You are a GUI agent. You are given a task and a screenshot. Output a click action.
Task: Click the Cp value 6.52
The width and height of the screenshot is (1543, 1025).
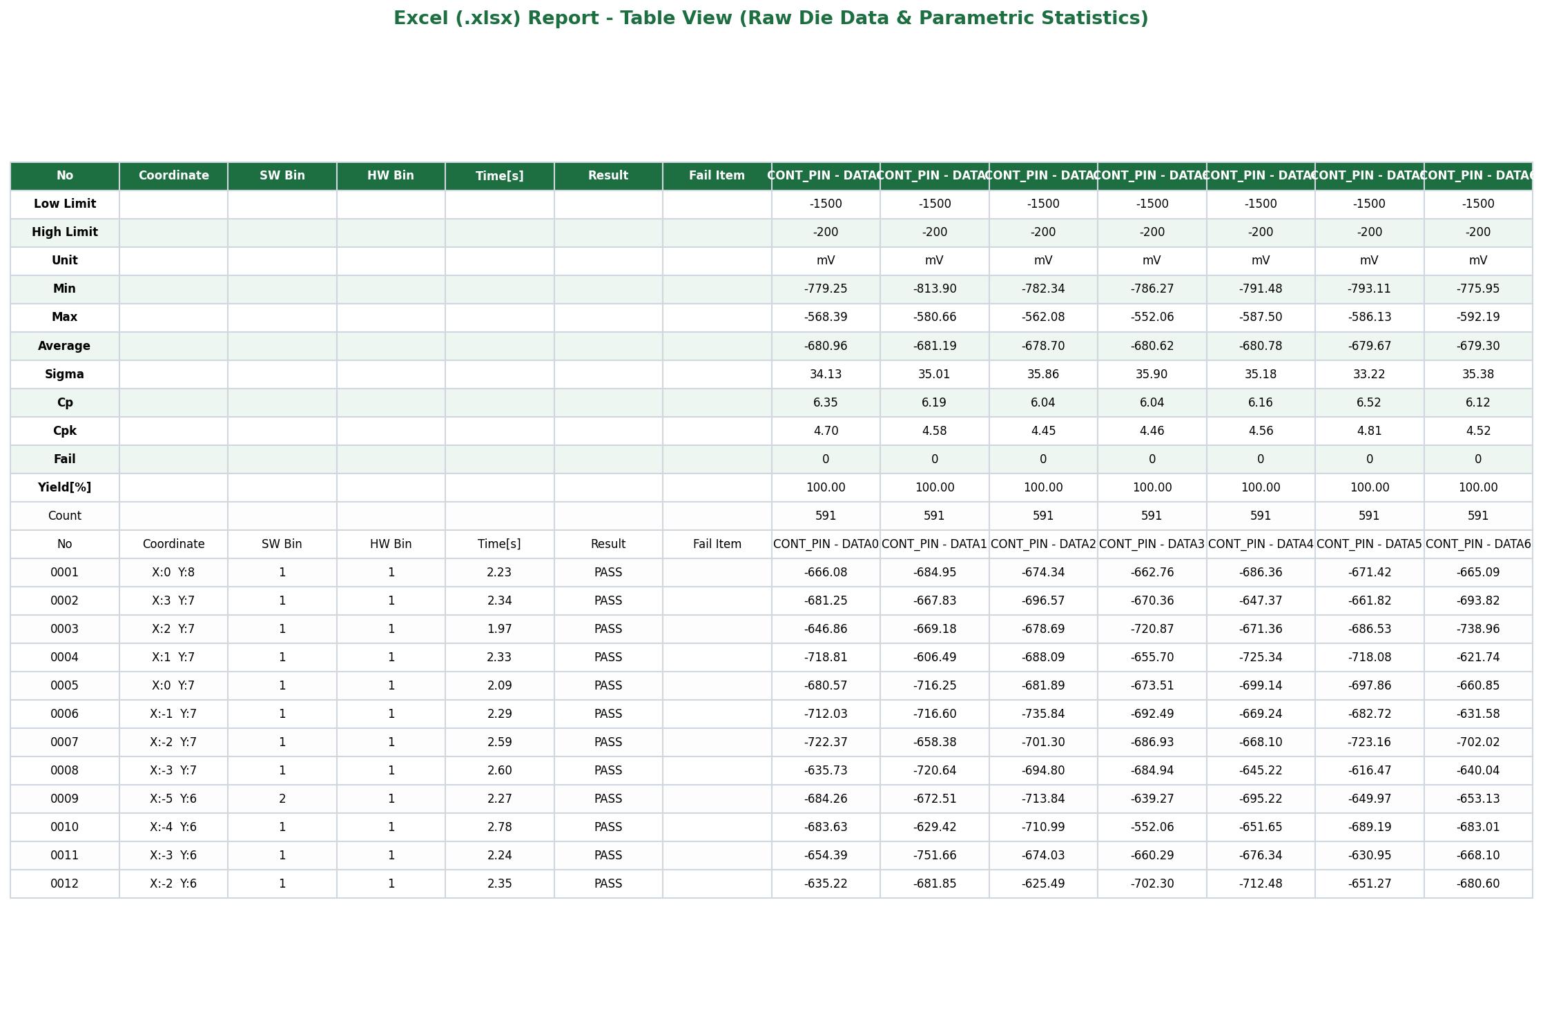(x=1370, y=402)
